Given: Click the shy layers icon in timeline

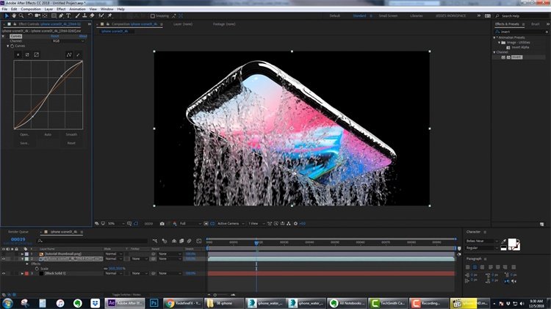Looking at the screenshot, I should pyautogui.click(x=174, y=241).
